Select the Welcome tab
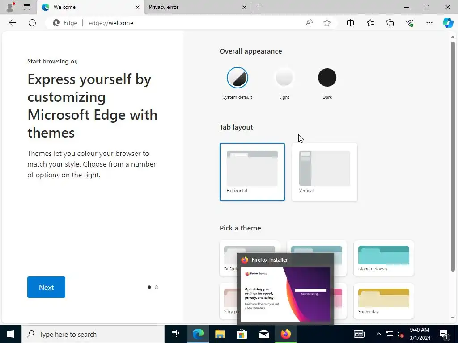458x343 pixels. point(91,7)
